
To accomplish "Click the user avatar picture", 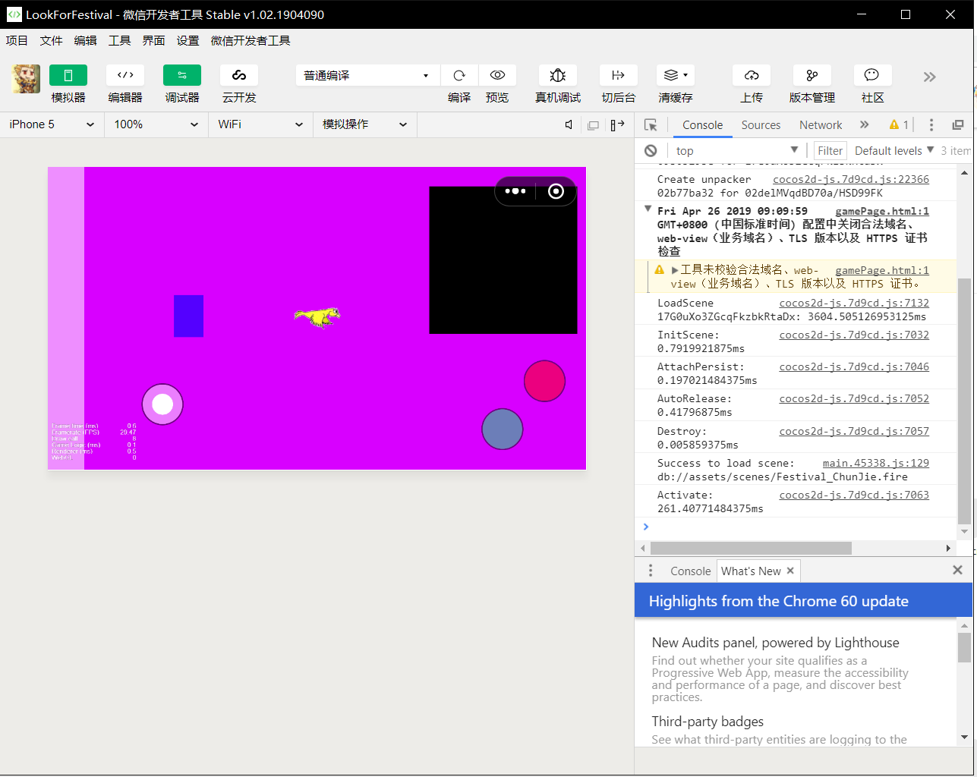I will click(27, 79).
